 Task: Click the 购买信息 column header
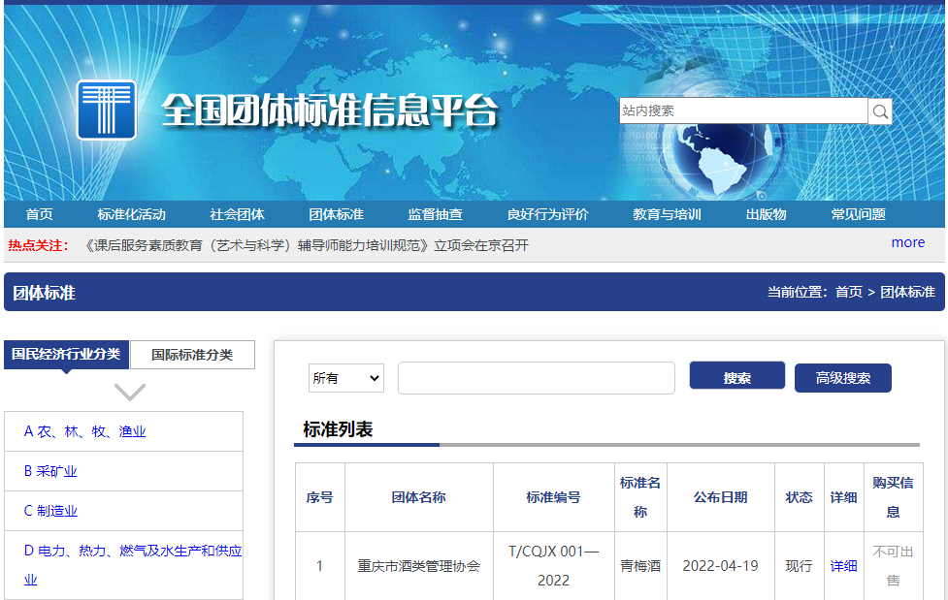(893, 497)
